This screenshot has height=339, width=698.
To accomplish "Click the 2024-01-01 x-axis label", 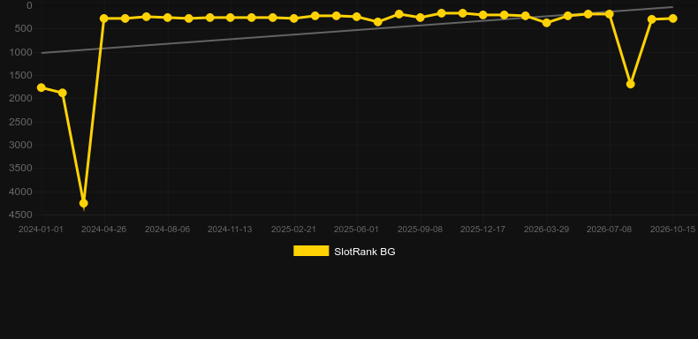I will click(41, 230).
